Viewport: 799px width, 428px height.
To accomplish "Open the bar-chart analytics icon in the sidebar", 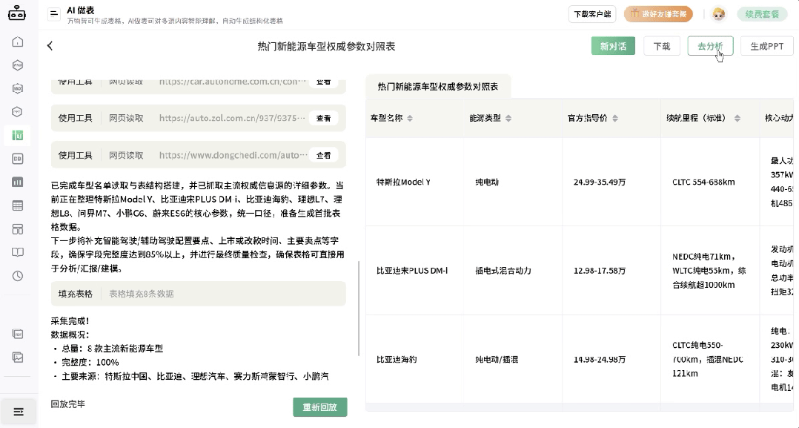I will (18, 181).
